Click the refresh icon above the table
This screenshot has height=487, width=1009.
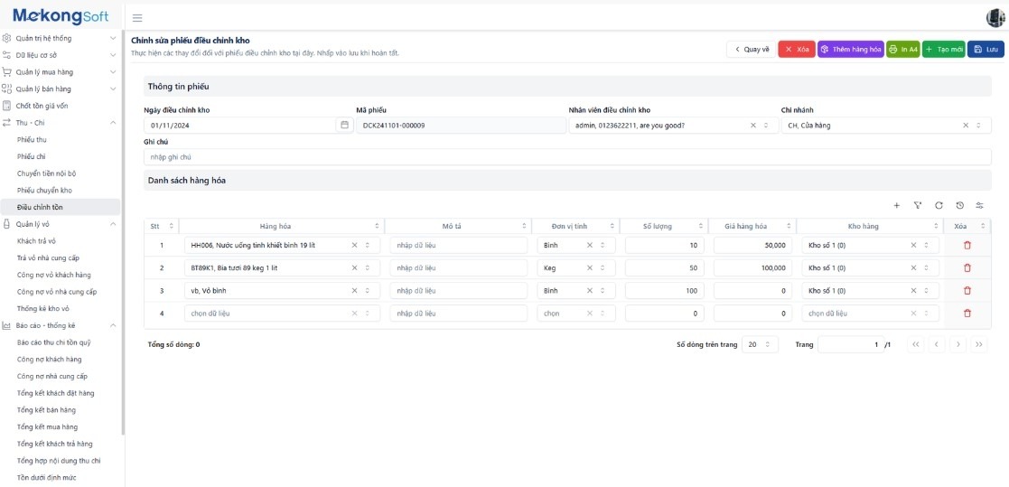[x=939, y=205]
